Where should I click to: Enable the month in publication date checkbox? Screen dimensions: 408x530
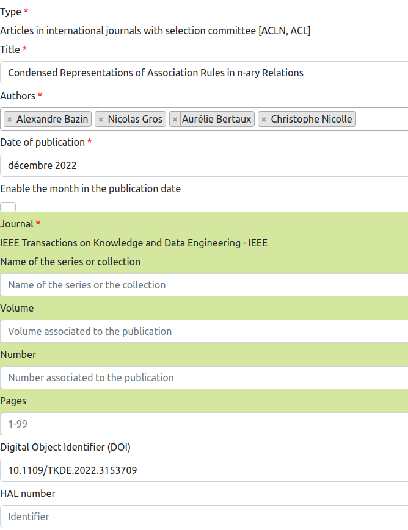(x=8, y=207)
